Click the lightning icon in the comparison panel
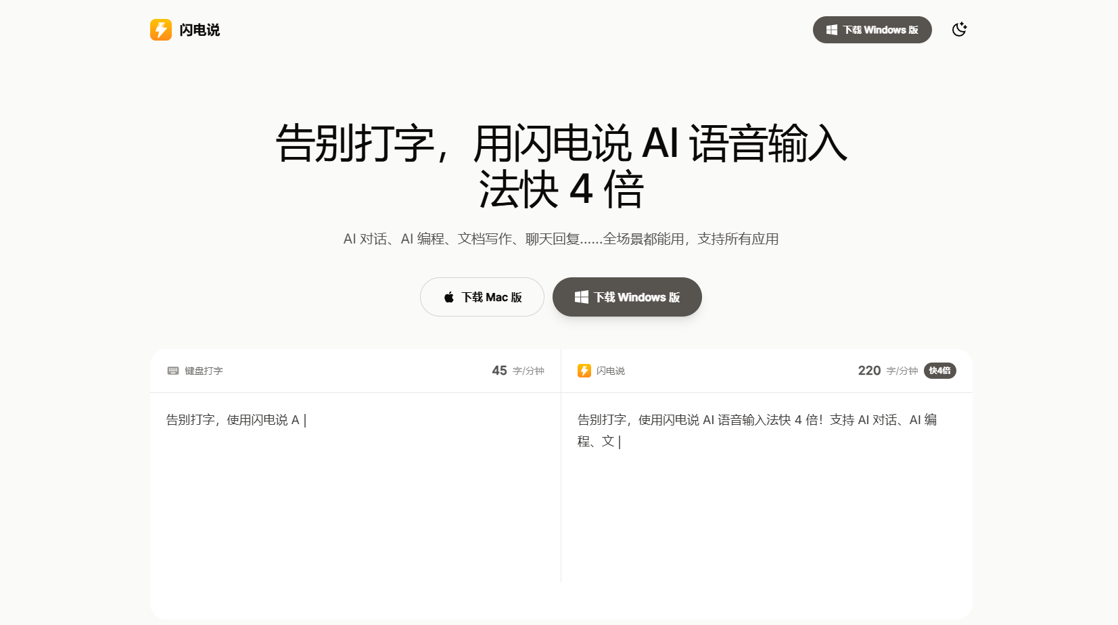Image resolution: width=1118 pixels, height=625 pixels. coord(584,371)
